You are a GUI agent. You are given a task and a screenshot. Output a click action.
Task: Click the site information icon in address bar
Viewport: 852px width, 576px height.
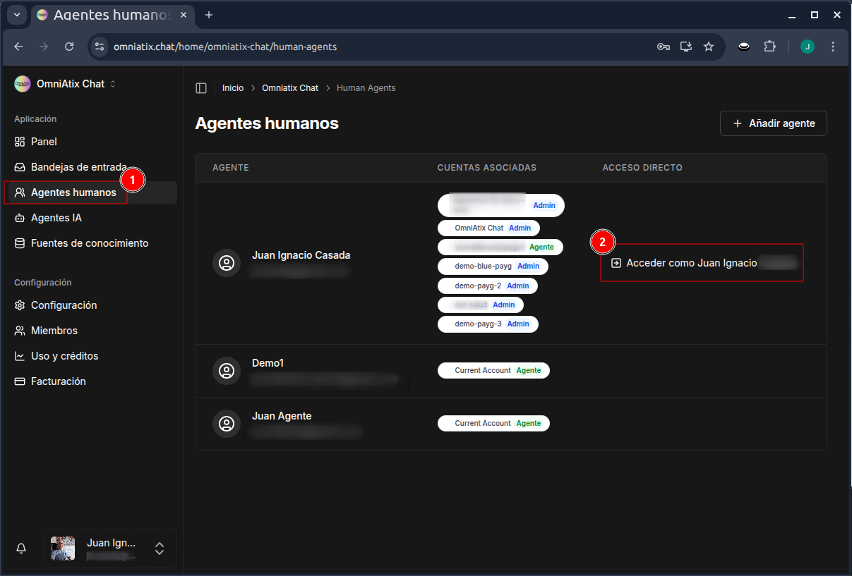tap(100, 47)
